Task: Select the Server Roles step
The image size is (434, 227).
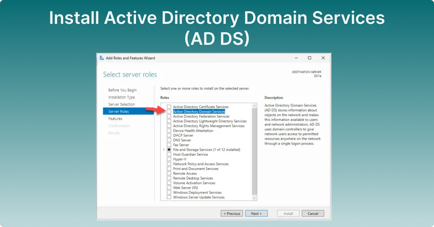Action: tap(128, 111)
